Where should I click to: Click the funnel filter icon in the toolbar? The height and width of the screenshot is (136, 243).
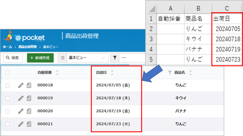click(x=115, y=58)
